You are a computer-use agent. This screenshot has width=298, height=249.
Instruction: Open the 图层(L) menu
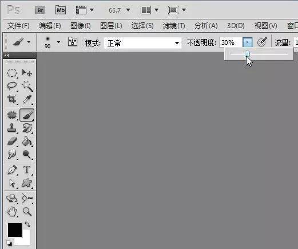tap(111, 26)
